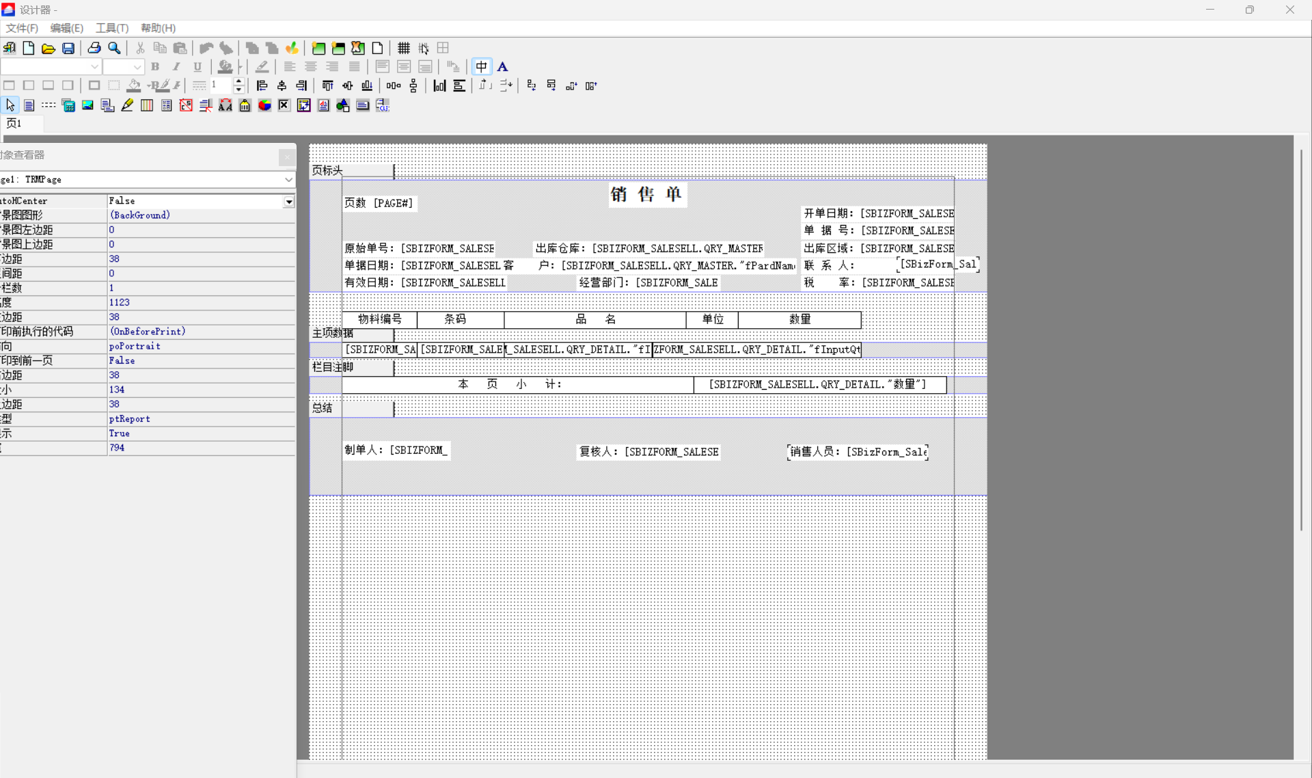This screenshot has height=778, width=1312.
Task: Open the 工具(T) menu
Action: tap(112, 28)
